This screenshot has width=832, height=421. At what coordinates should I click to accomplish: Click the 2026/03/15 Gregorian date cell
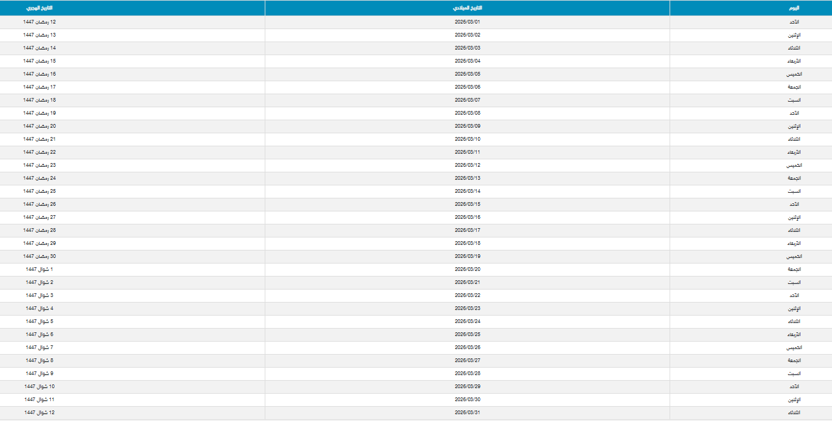coord(467,204)
